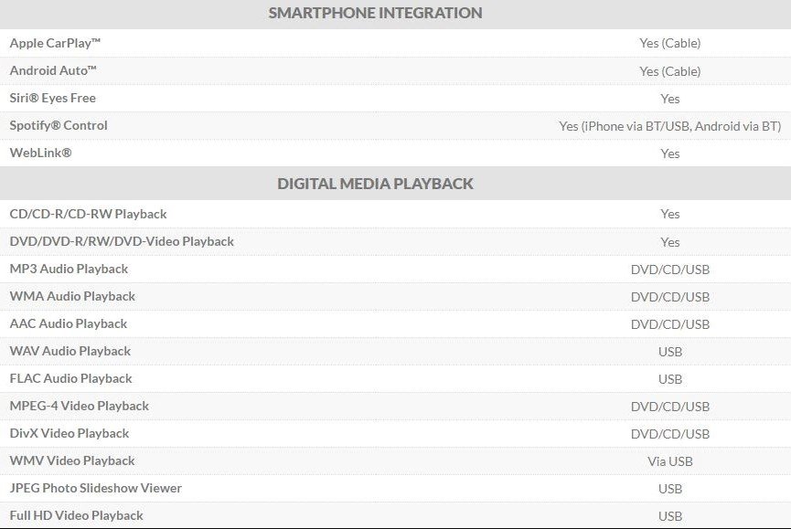Image resolution: width=791 pixels, height=529 pixels.
Task: Click the CD/CD-R/CD-RW Playback label
Action: [88, 214]
